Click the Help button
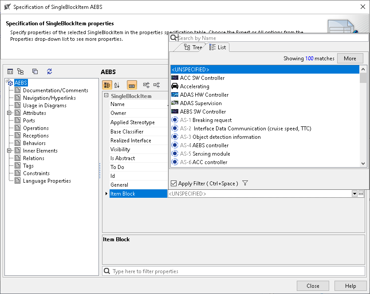 [x=350, y=286]
